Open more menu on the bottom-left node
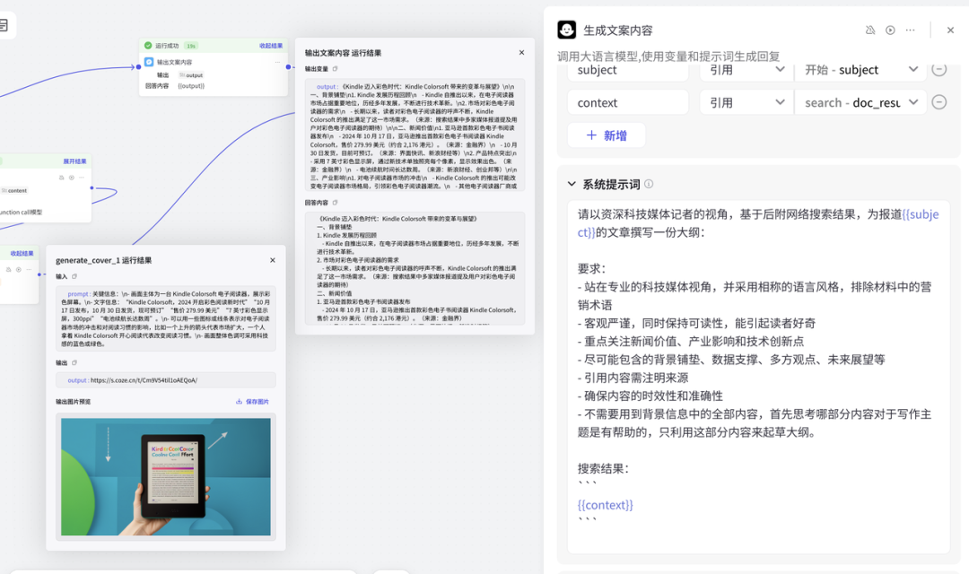Screen dimensions: 969x574 point(29,269)
